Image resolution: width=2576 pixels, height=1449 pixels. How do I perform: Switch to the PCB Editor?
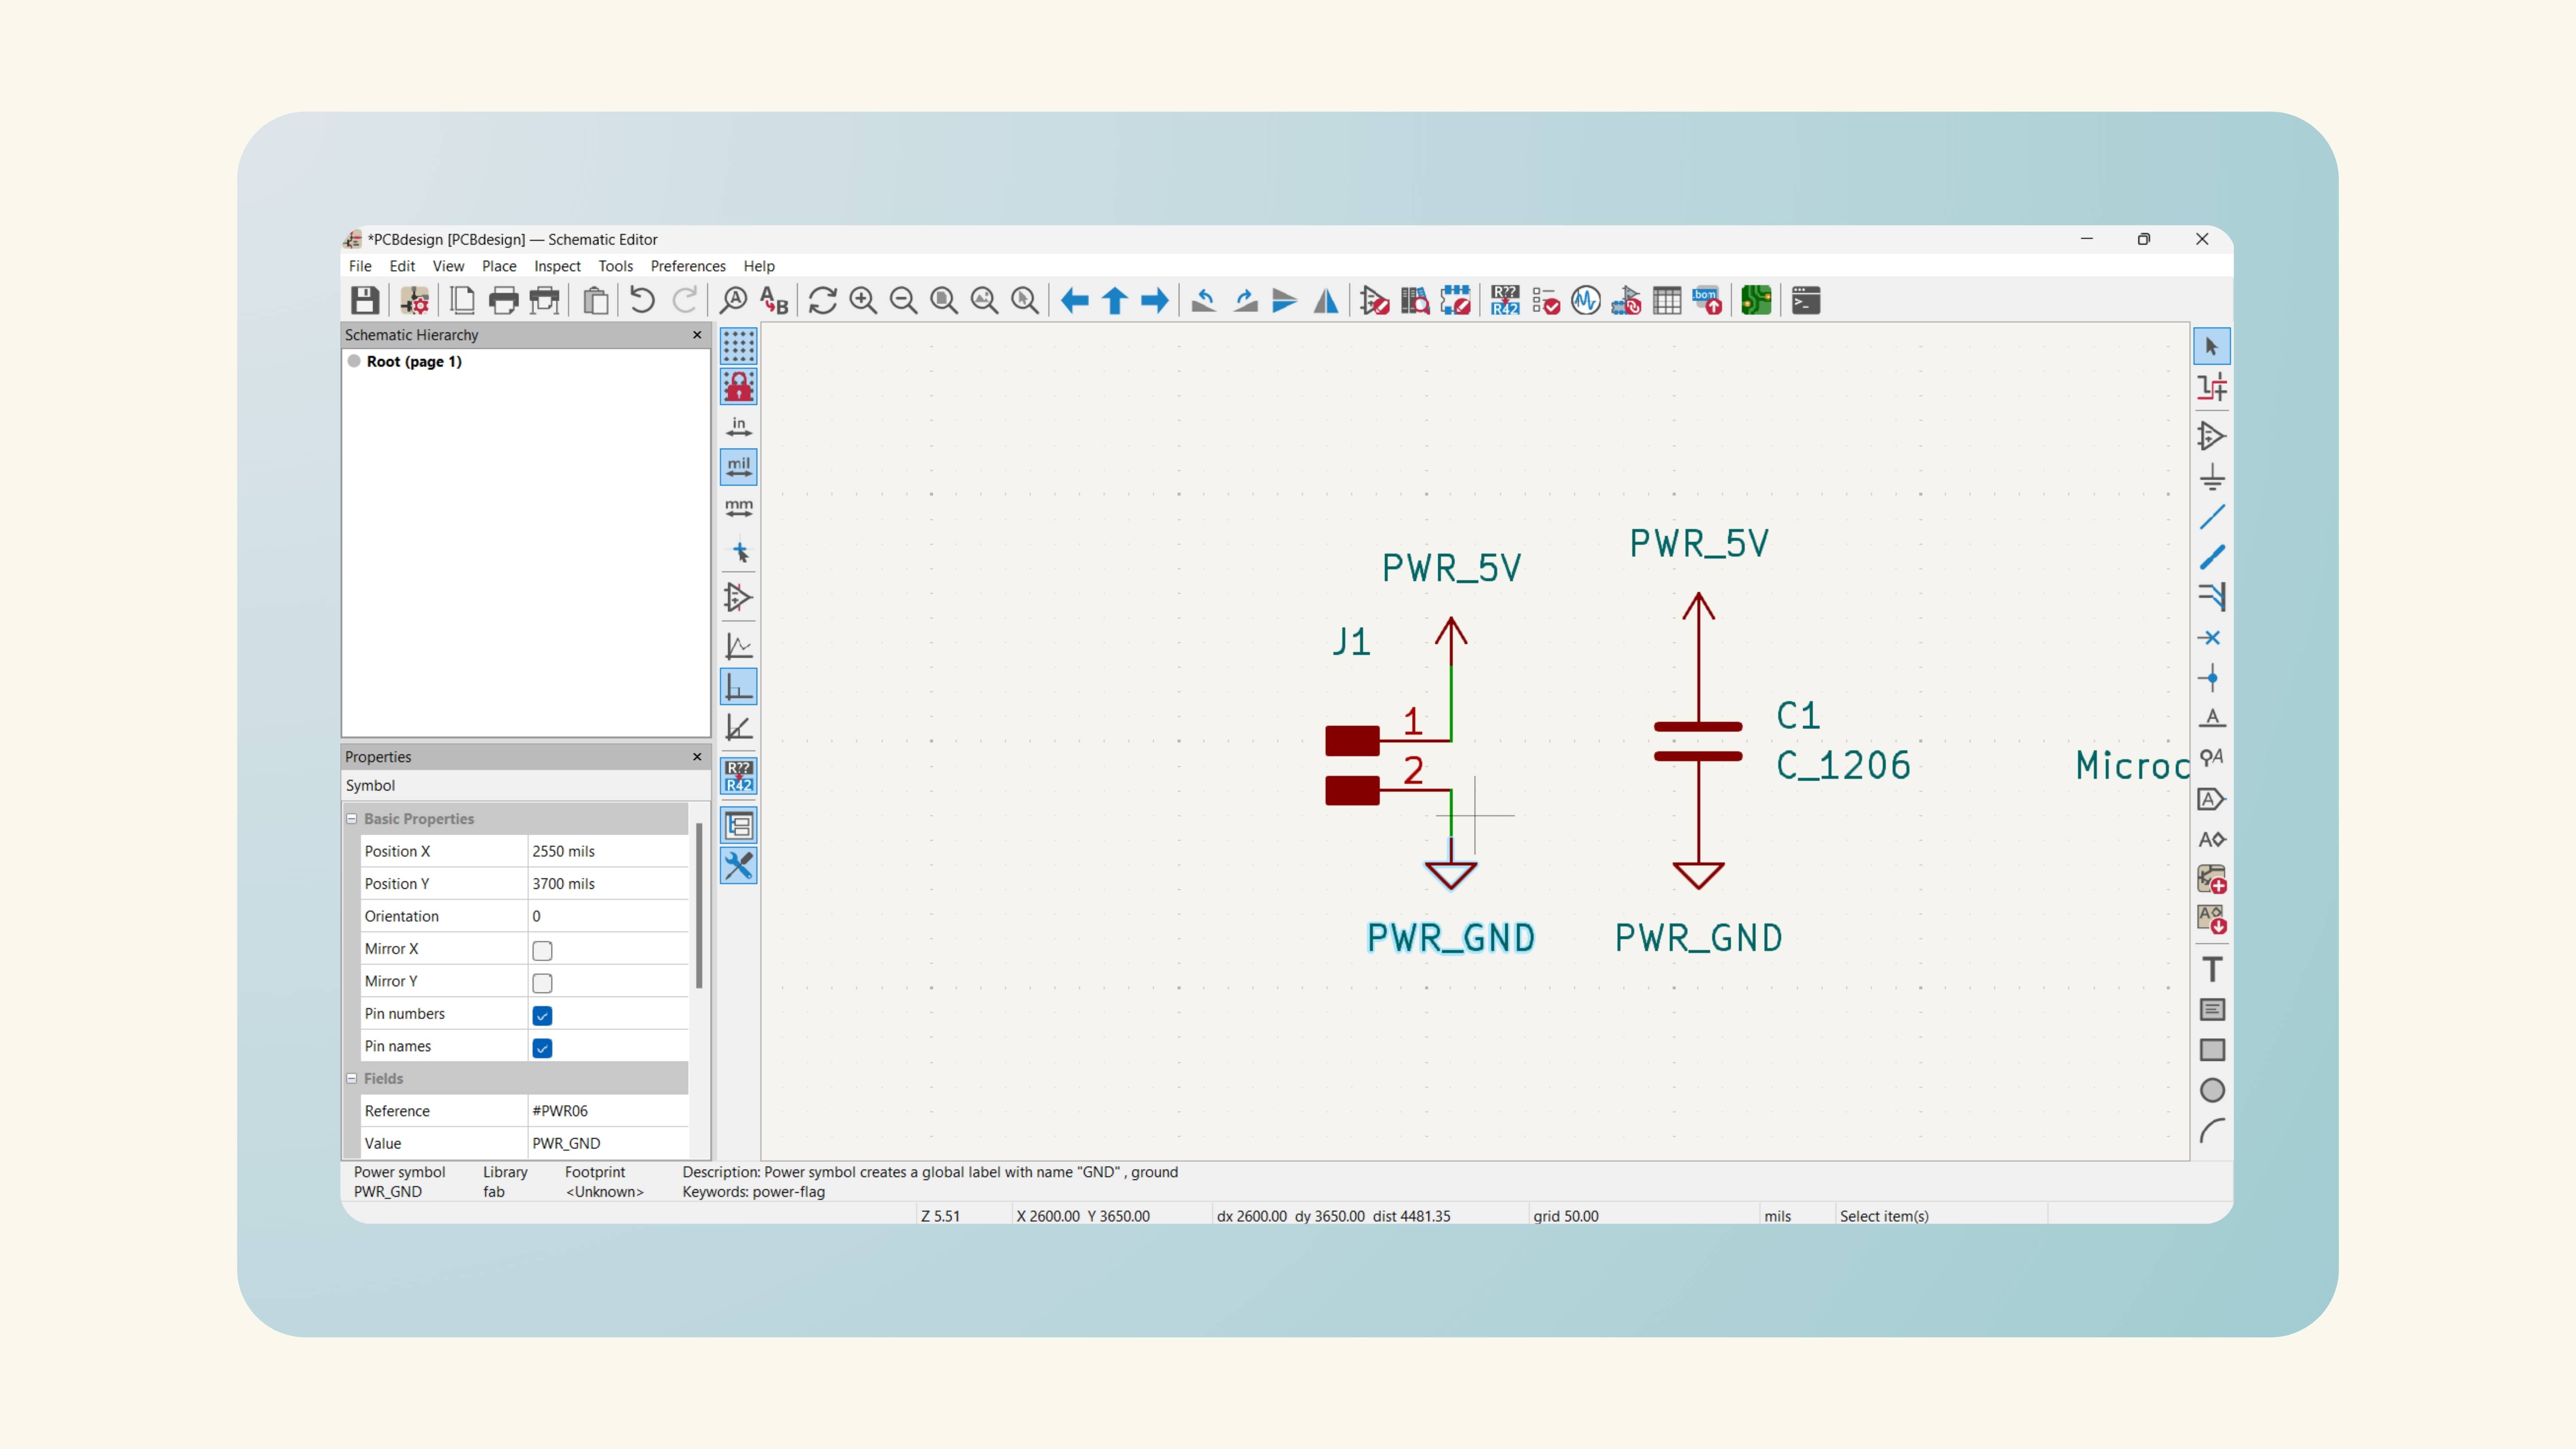tap(1756, 301)
